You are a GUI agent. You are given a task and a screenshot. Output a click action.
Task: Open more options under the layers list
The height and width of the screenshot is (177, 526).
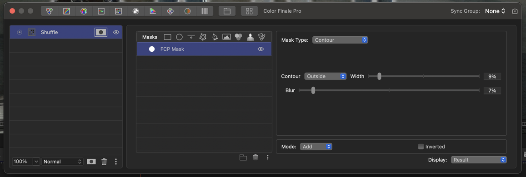[116, 162]
